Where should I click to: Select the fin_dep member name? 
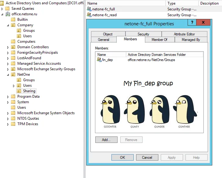(107, 60)
